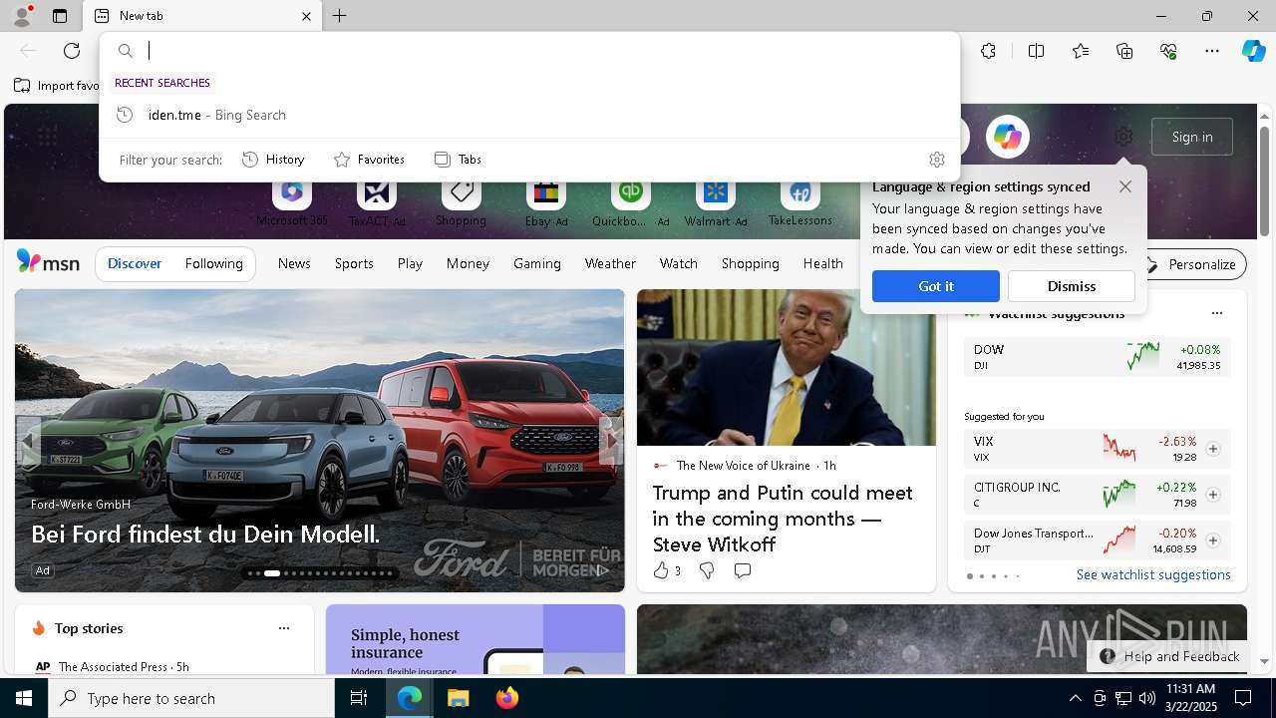The height and width of the screenshot is (718, 1276).
Task: Click Import favorites bookmark item
Action: 57,86
